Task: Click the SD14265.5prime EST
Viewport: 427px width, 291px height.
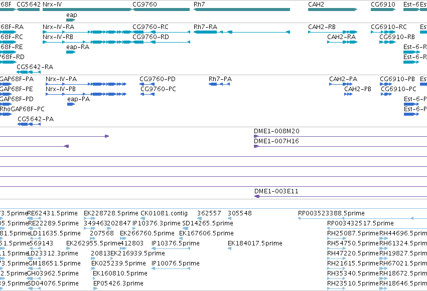Action: tap(185, 228)
